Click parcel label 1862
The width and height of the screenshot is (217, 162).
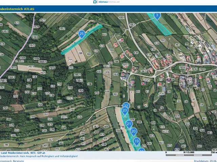point(132,25)
